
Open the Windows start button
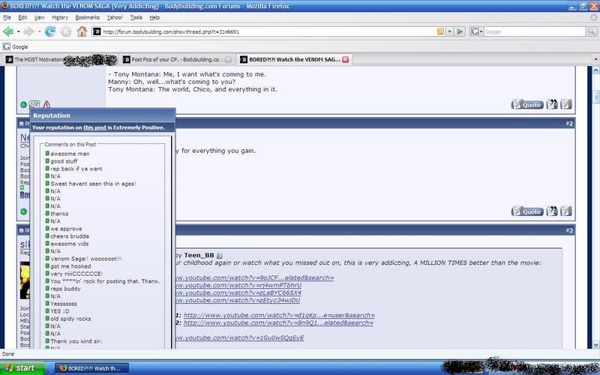[22, 367]
